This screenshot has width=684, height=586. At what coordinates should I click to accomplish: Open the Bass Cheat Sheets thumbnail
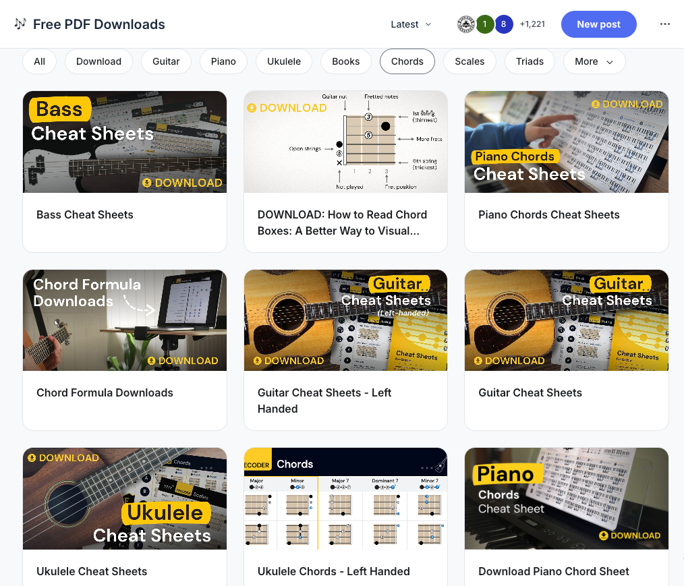point(125,142)
